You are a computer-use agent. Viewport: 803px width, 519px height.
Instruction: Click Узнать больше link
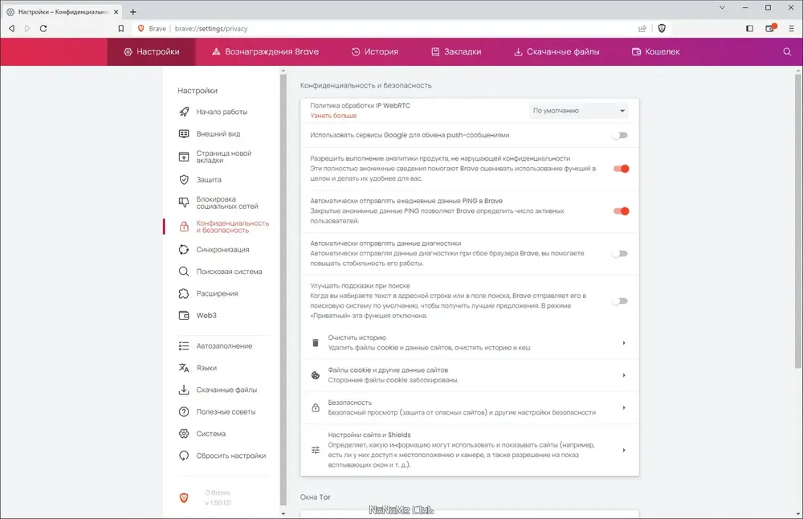click(x=333, y=116)
